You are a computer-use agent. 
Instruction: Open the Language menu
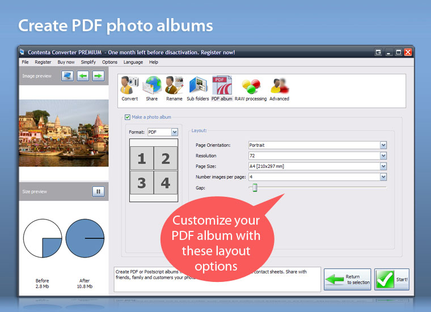(133, 62)
